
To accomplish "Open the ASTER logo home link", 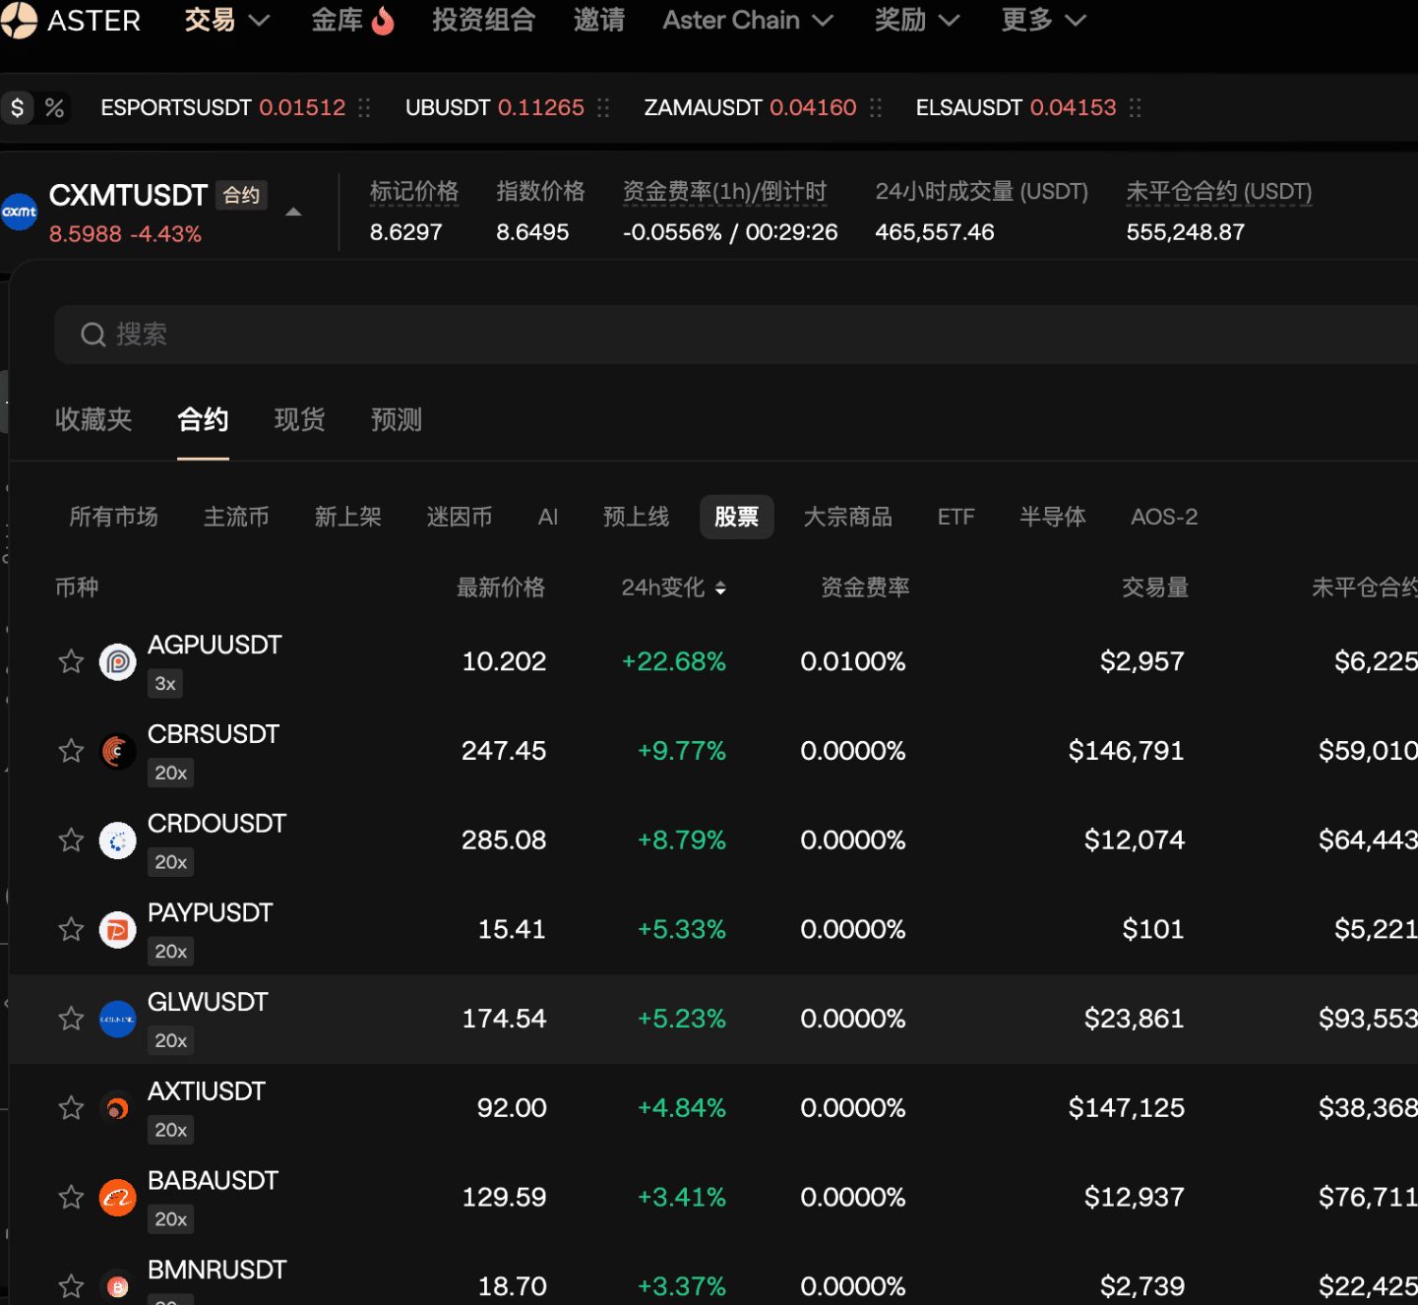I will 71,20.
